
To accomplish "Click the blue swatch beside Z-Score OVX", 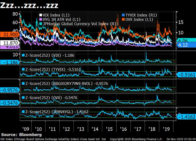I will (23, 98).
